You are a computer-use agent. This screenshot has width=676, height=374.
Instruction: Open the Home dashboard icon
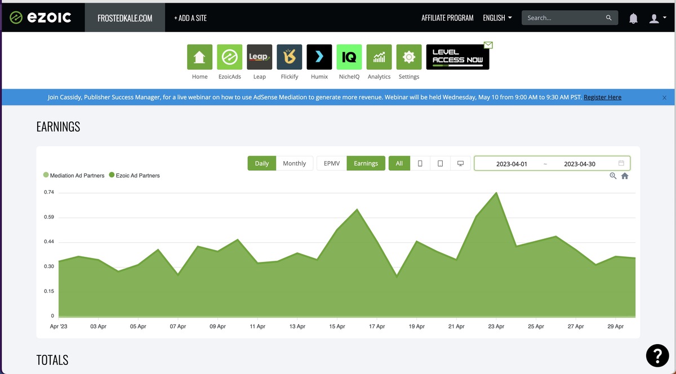[199, 57]
